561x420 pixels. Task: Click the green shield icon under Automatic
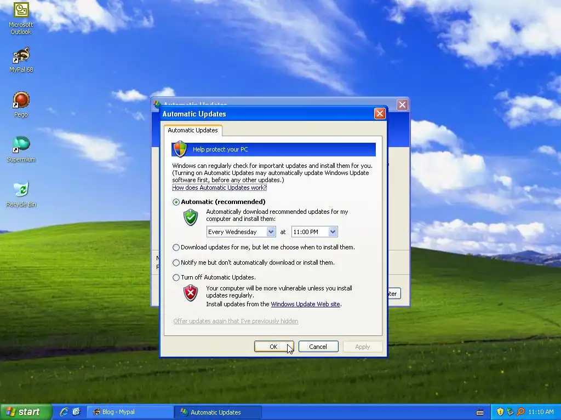[190, 217]
